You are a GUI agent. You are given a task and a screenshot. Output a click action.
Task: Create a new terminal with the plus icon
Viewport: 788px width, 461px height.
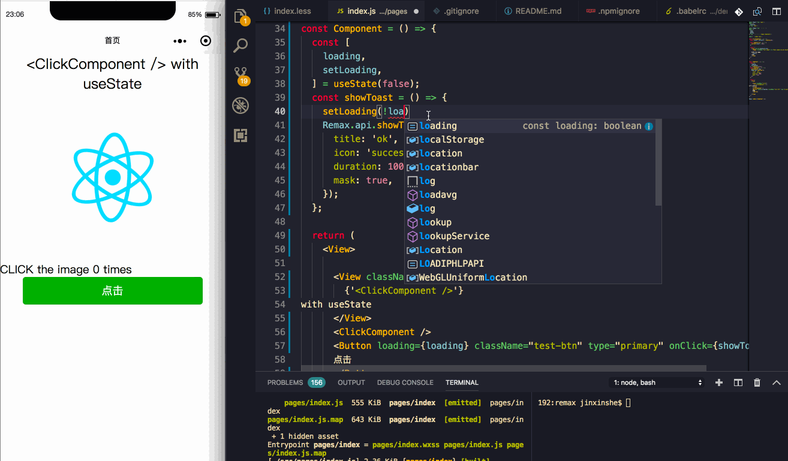718,382
